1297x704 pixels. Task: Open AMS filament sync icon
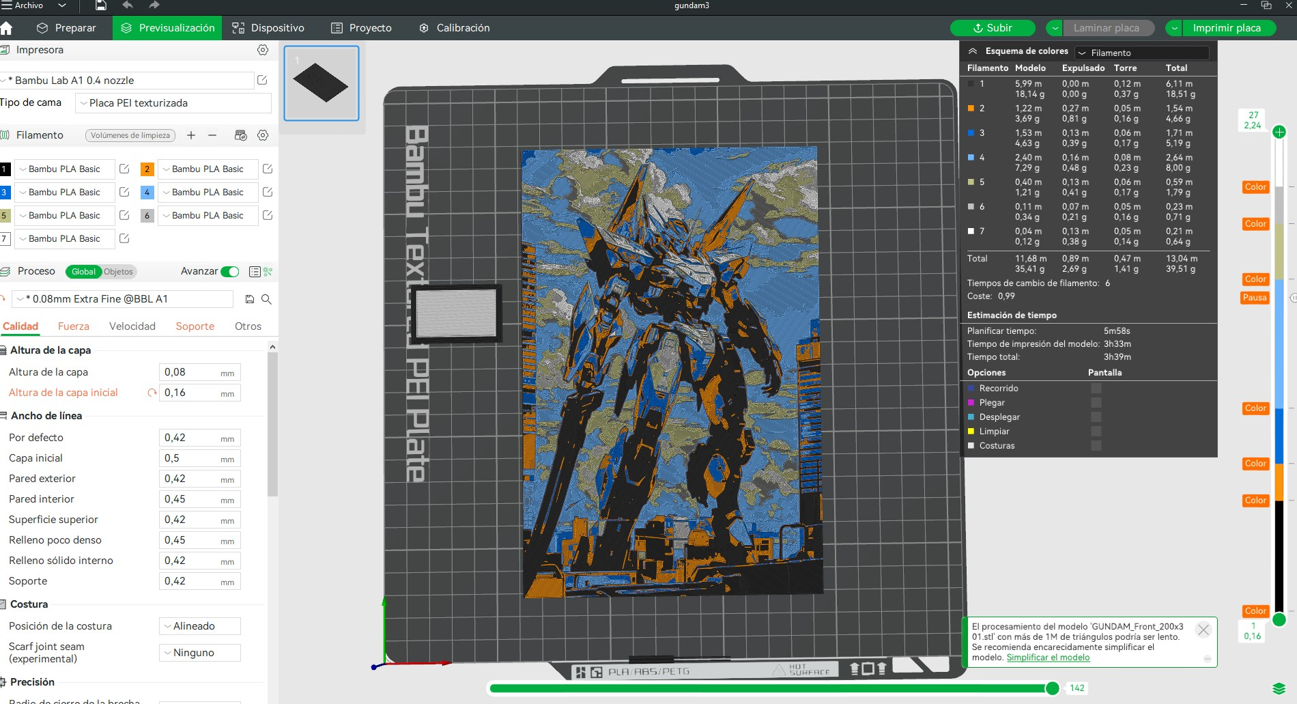pyautogui.click(x=240, y=135)
